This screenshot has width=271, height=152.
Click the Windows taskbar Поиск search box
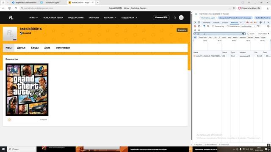(x=22, y=149)
